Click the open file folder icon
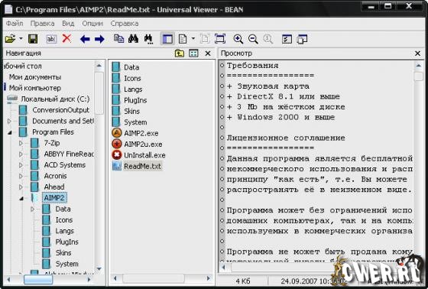Image resolution: width=428 pixels, height=289 pixels. [x=10, y=39]
